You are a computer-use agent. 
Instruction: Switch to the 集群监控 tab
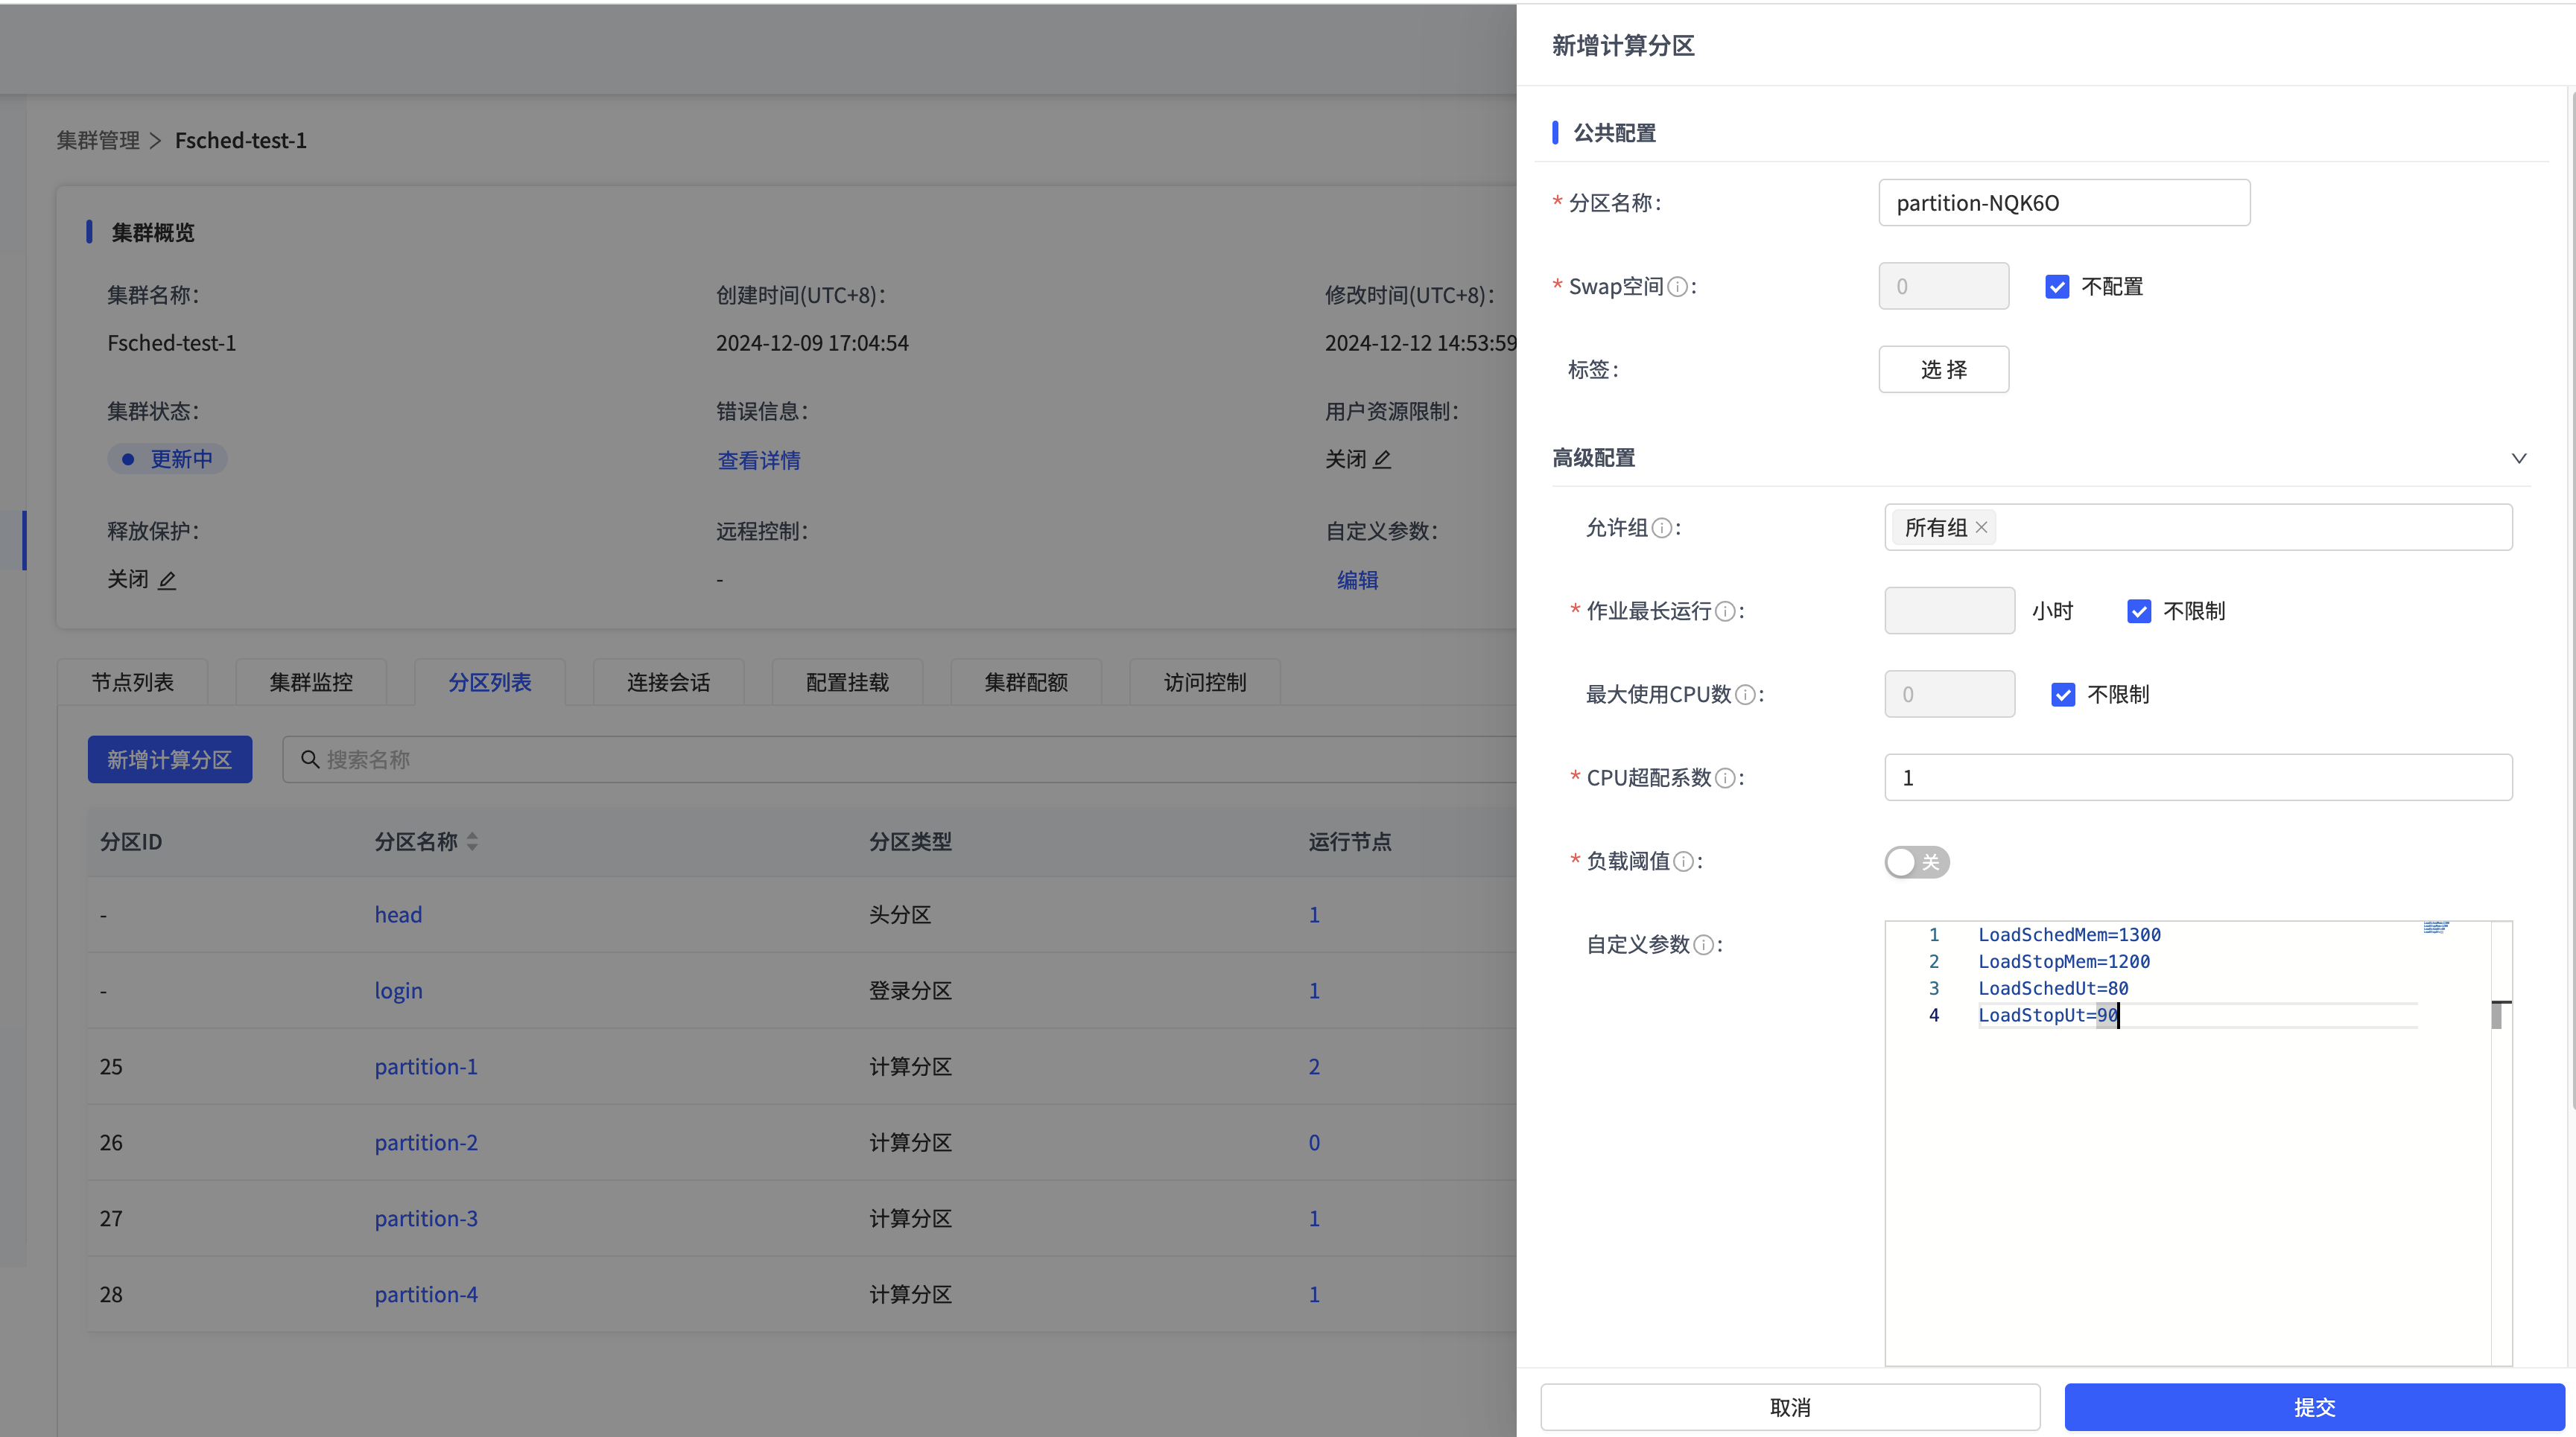311,683
